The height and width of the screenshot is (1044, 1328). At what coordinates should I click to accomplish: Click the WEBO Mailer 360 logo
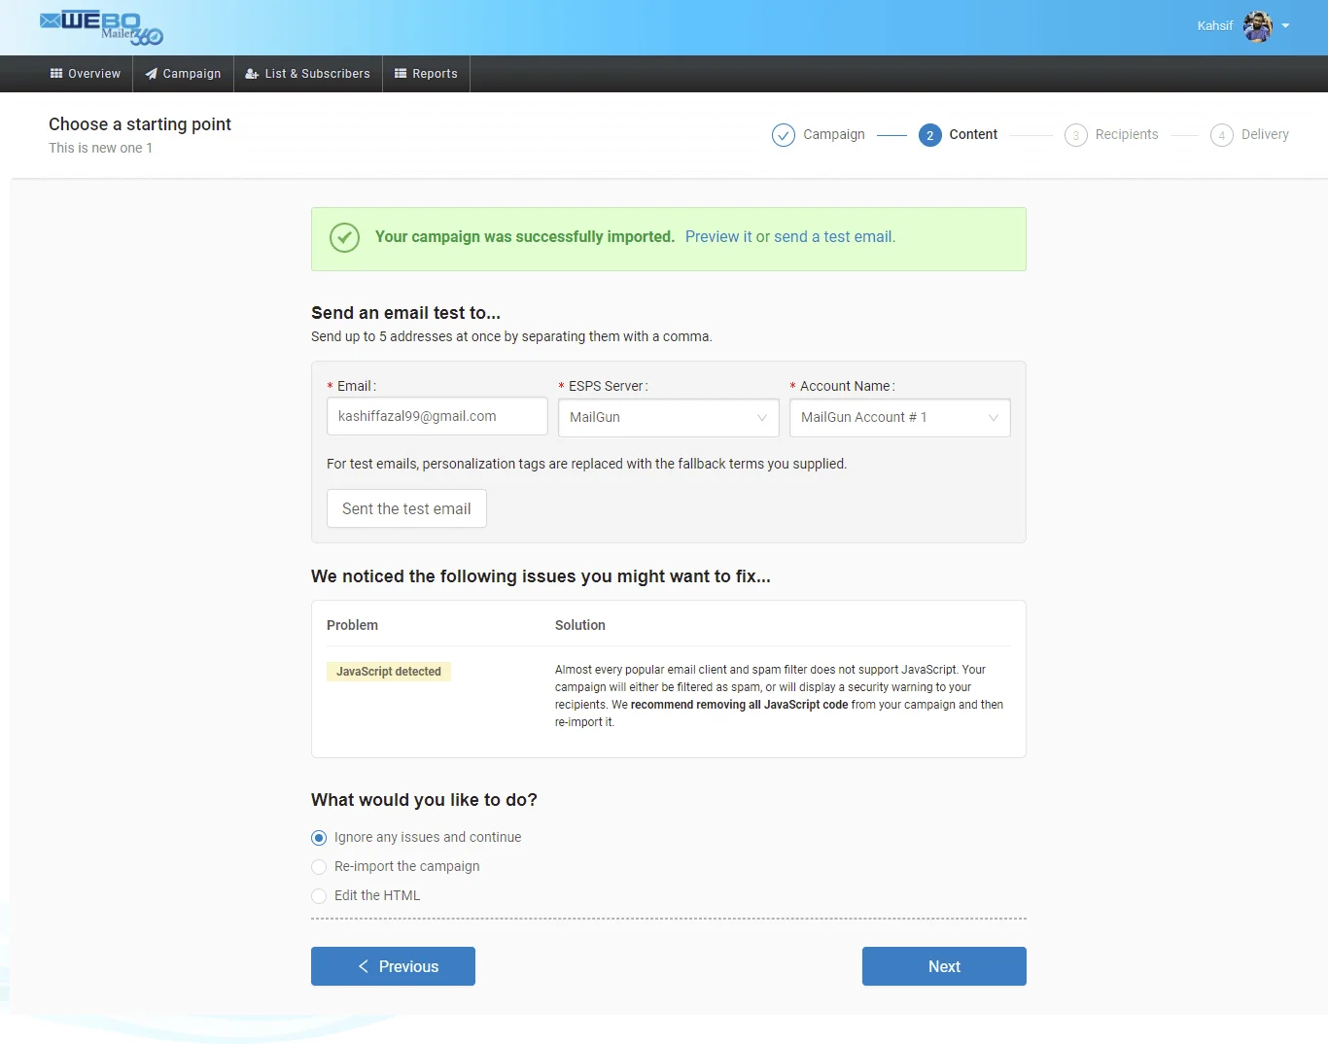(x=101, y=27)
